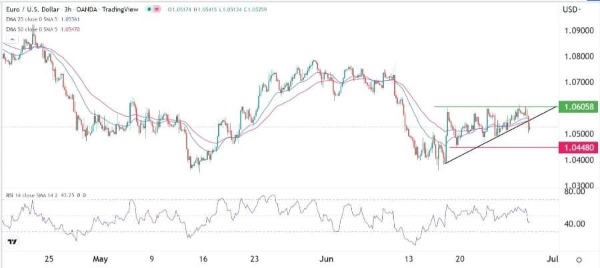Click the 13 date on time axis
Image resolution: width=600 pixels, height=268 pixels.
point(409,259)
